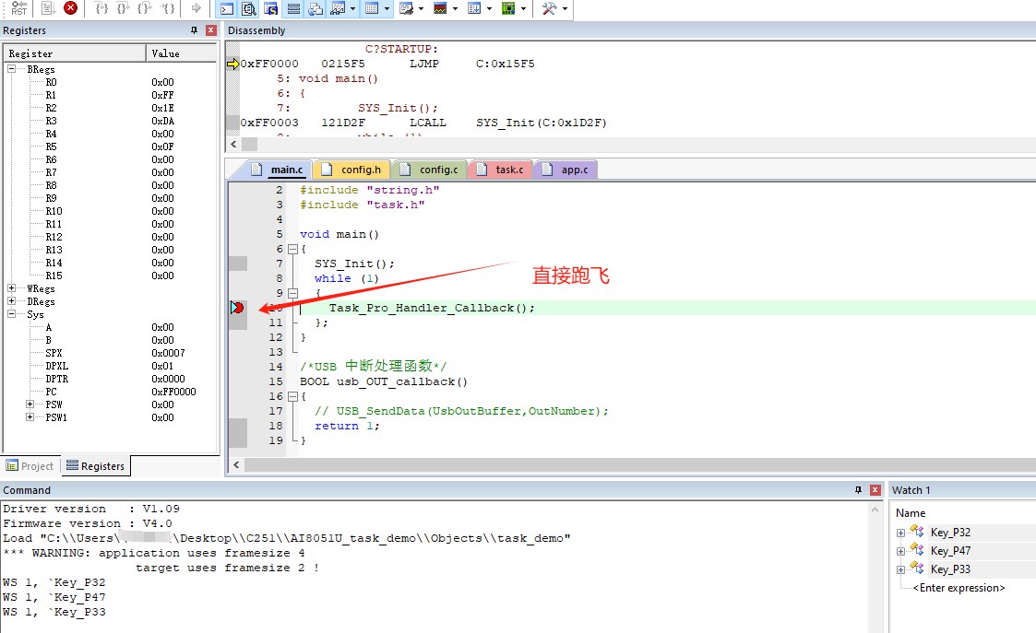The height and width of the screenshot is (633, 1036).
Task: Toggle the Command window toolbar icon
Action: coord(227,8)
